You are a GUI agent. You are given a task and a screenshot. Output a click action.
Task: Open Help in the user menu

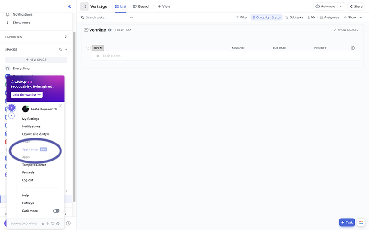click(x=25, y=195)
